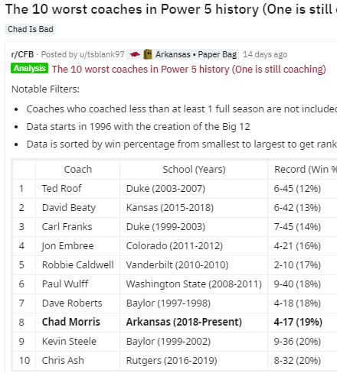Click the page headline at top
This screenshot has width=337, height=373.
coord(171,10)
